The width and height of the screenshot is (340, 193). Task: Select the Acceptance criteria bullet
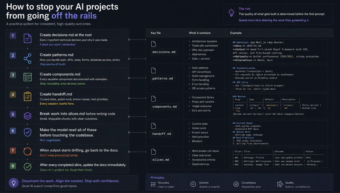pyautogui.click(x=203, y=160)
